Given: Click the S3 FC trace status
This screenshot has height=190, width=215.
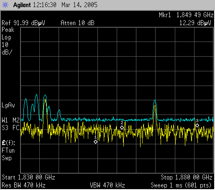Looking at the screenshot, I should [x=10, y=128].
